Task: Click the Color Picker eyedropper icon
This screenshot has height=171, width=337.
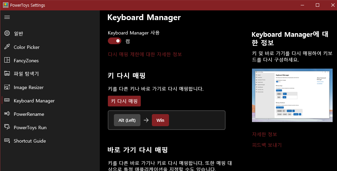Action: coord(7,47)
